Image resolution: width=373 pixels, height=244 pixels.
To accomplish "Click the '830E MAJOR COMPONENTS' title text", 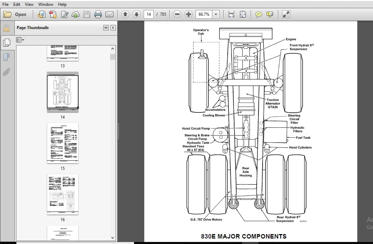I will 243,236.
